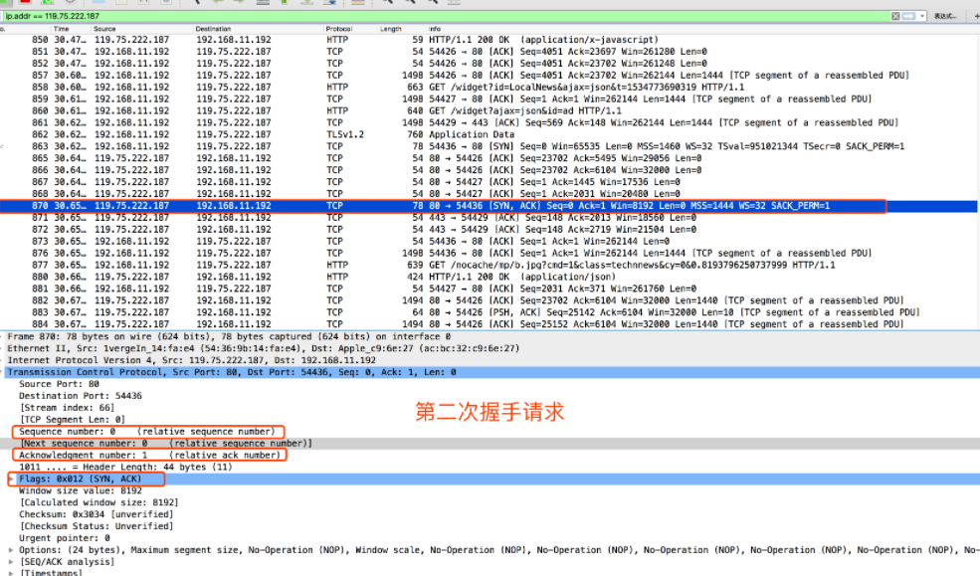Clear the display filter with the X icon
This screenshot has width=980, height=576.
(895, 16)
